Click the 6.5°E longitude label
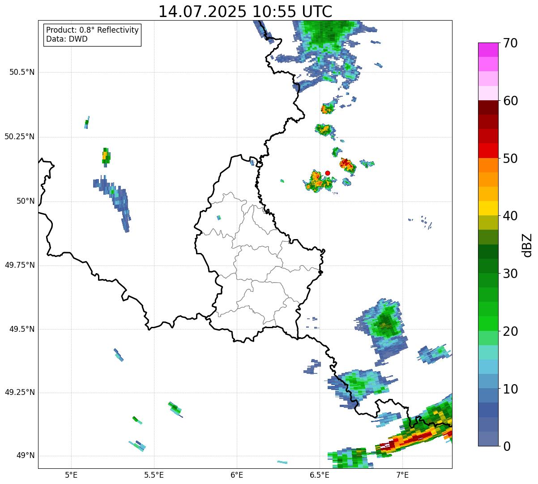This screenshot has width=538, height=484. point(320,475)
